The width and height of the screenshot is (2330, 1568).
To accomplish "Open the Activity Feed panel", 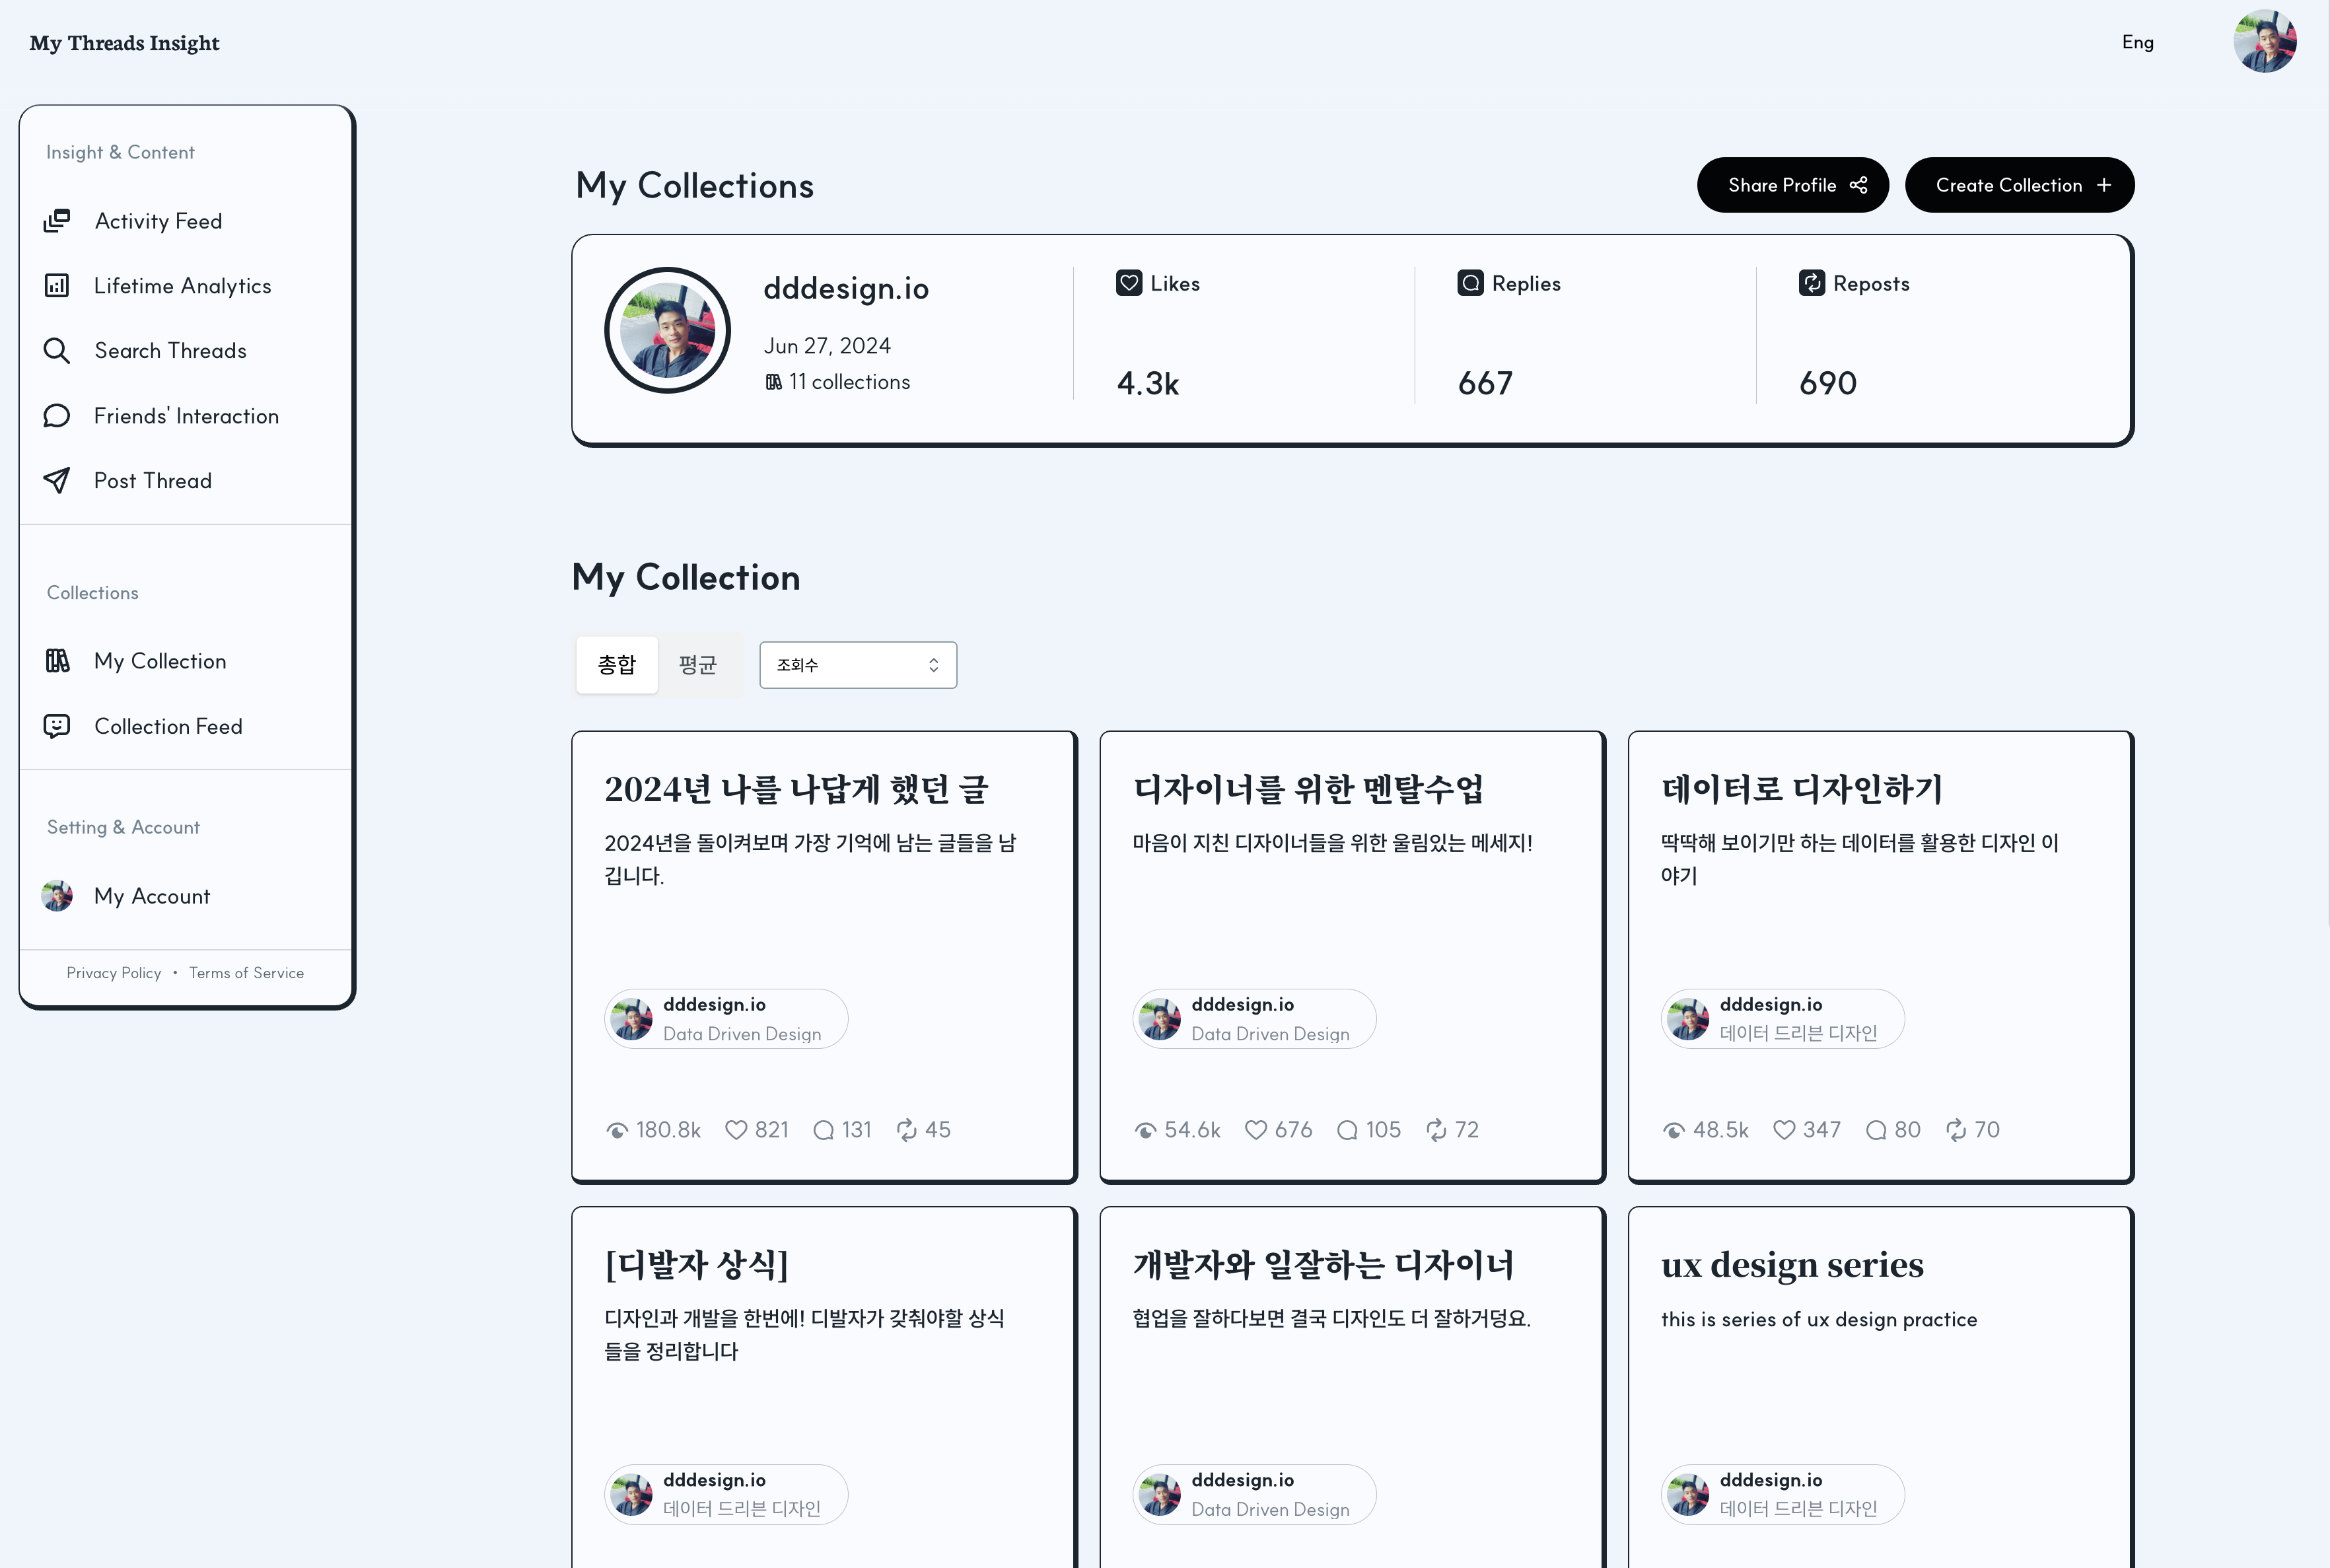I will (158, 220).
